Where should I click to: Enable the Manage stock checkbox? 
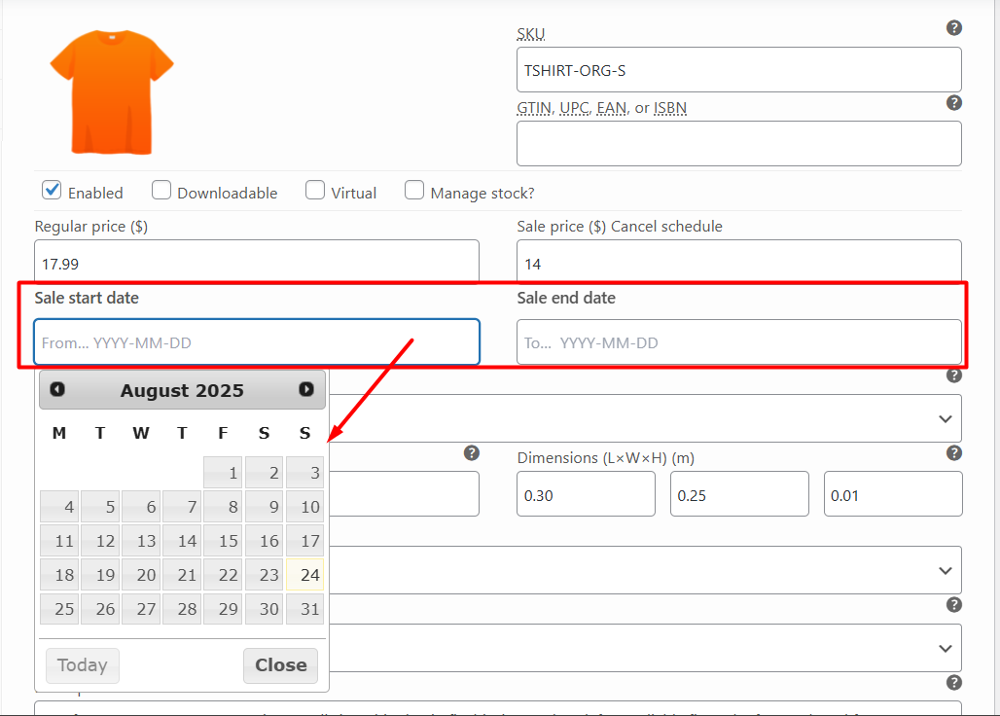click(x=414, y=190)
